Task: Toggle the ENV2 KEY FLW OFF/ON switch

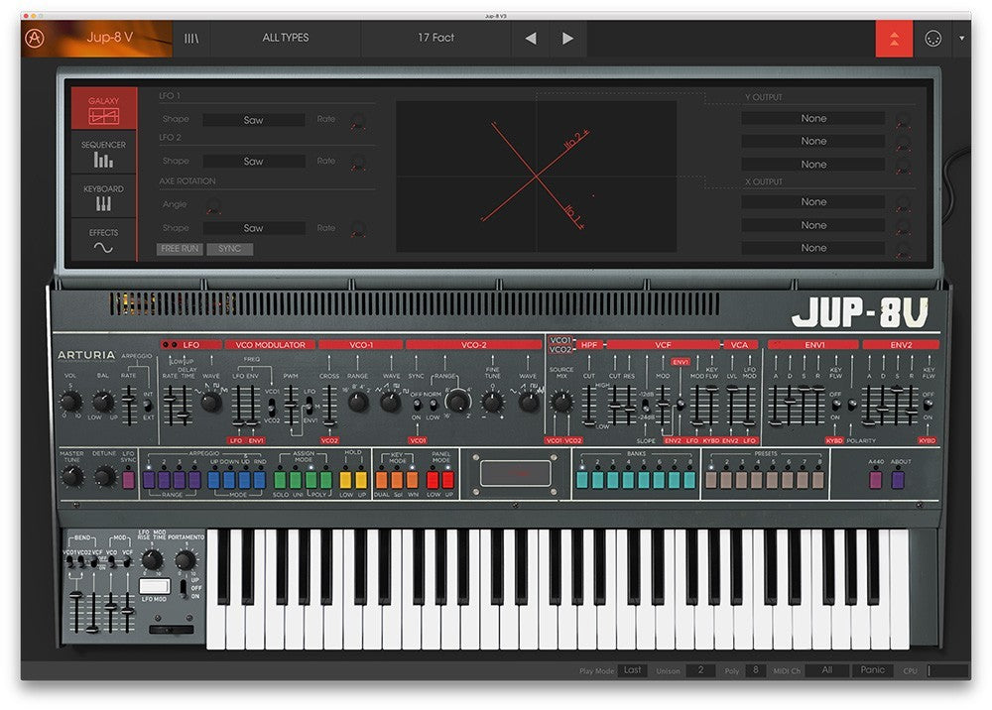Action: click(x=929, y=405)
